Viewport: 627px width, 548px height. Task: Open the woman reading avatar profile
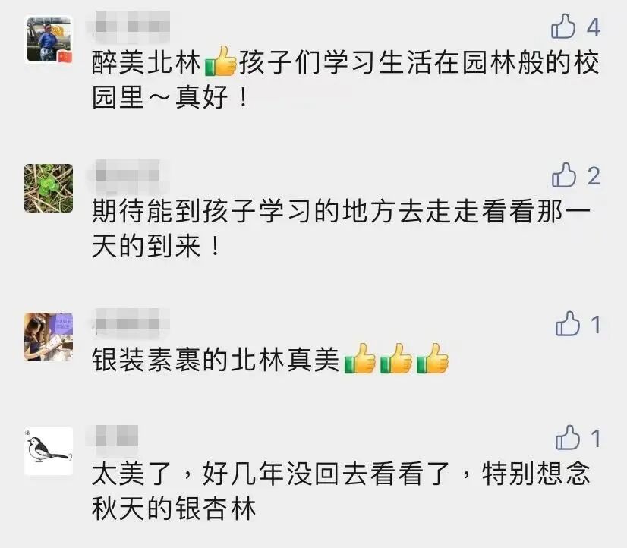pos(49,337)
